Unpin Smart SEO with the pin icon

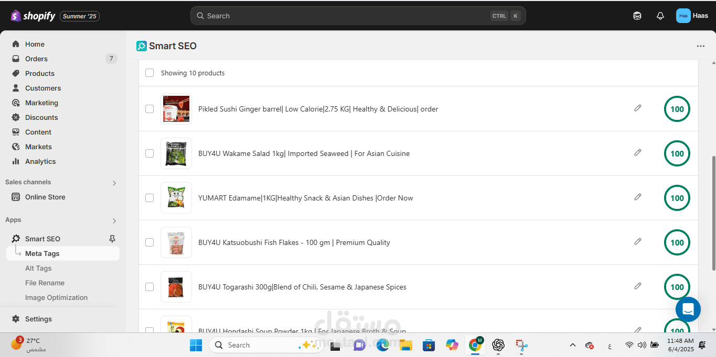[x=112, y=239]
